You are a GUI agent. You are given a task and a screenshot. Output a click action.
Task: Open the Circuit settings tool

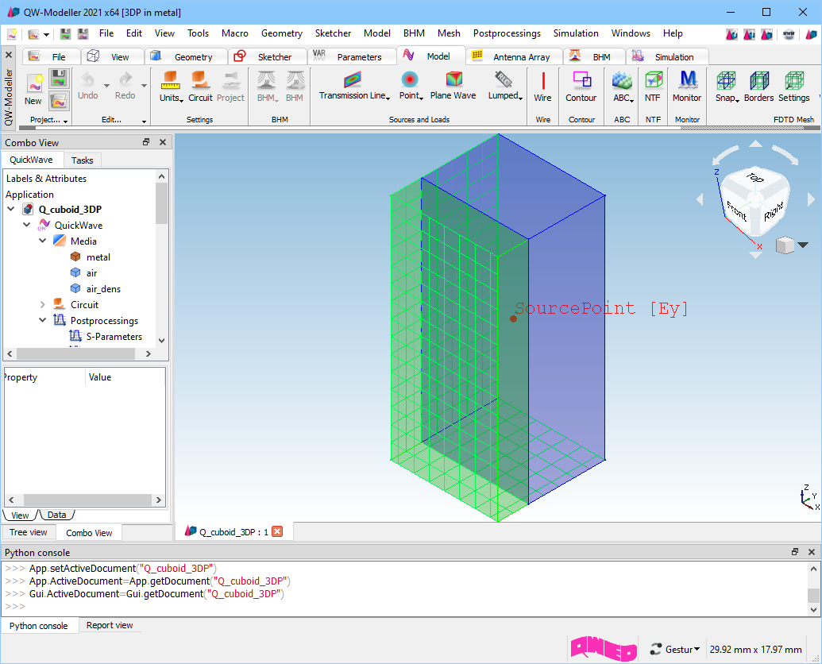pyautogui.click(x=200, y=86)
